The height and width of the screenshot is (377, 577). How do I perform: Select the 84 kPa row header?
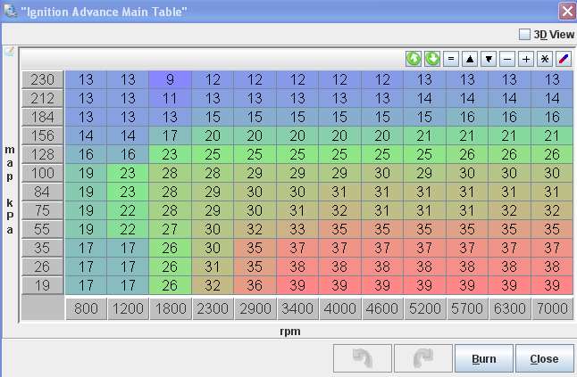pos(42,192)
